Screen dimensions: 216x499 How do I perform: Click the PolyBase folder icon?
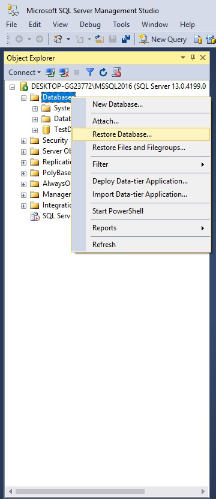[x=34, y=173]
